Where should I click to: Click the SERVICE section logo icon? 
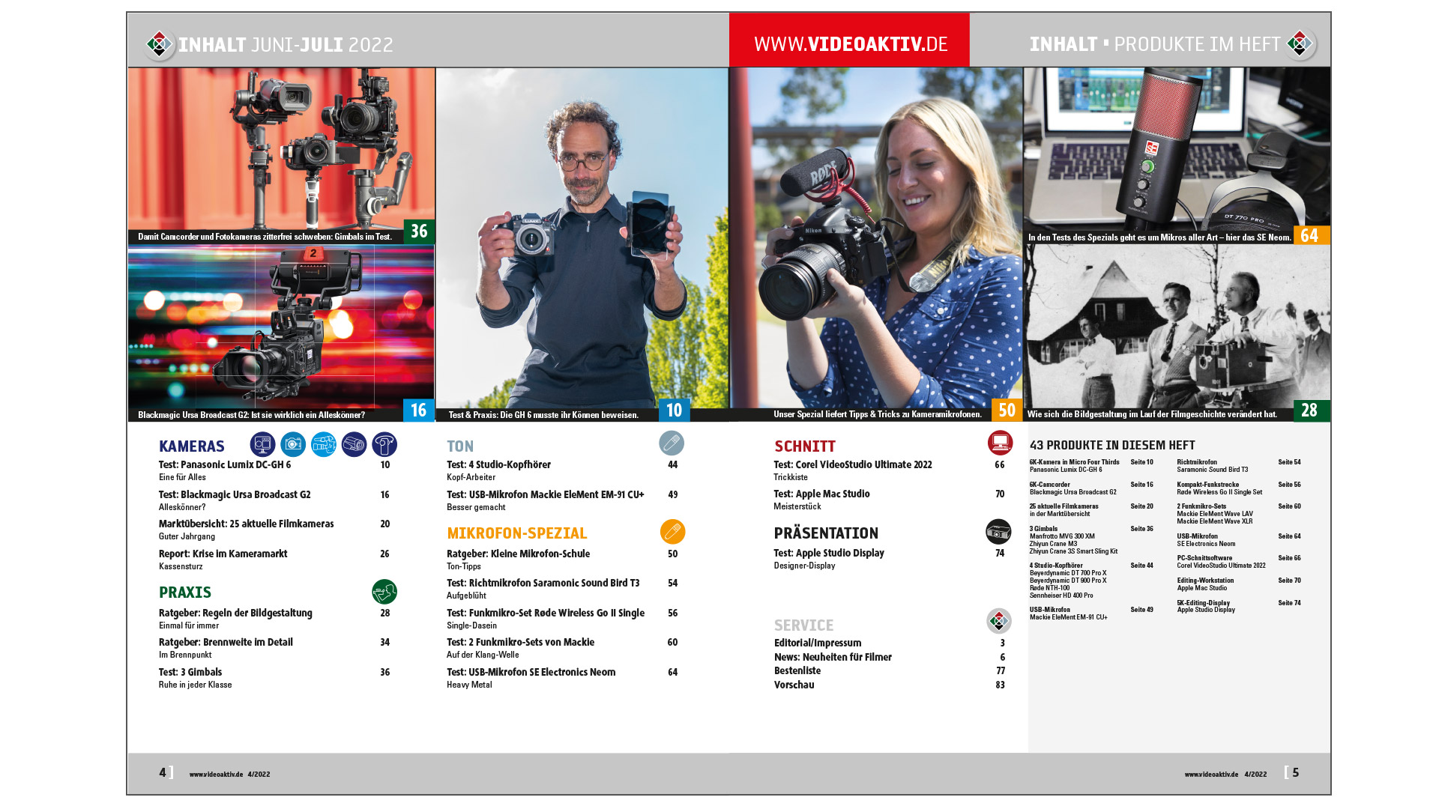(998, 621)
